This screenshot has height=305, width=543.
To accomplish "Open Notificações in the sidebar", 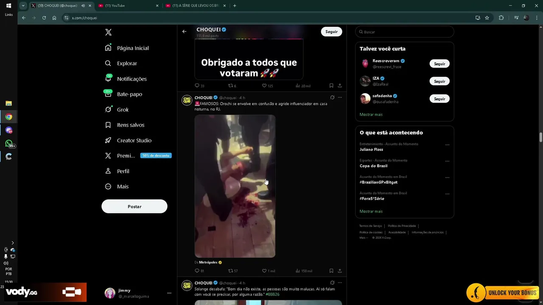I will 126,79.
